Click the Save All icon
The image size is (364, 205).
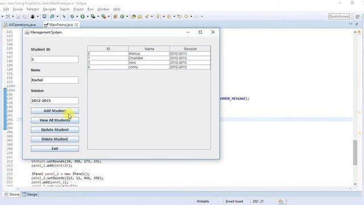click(x=24, y=17)
